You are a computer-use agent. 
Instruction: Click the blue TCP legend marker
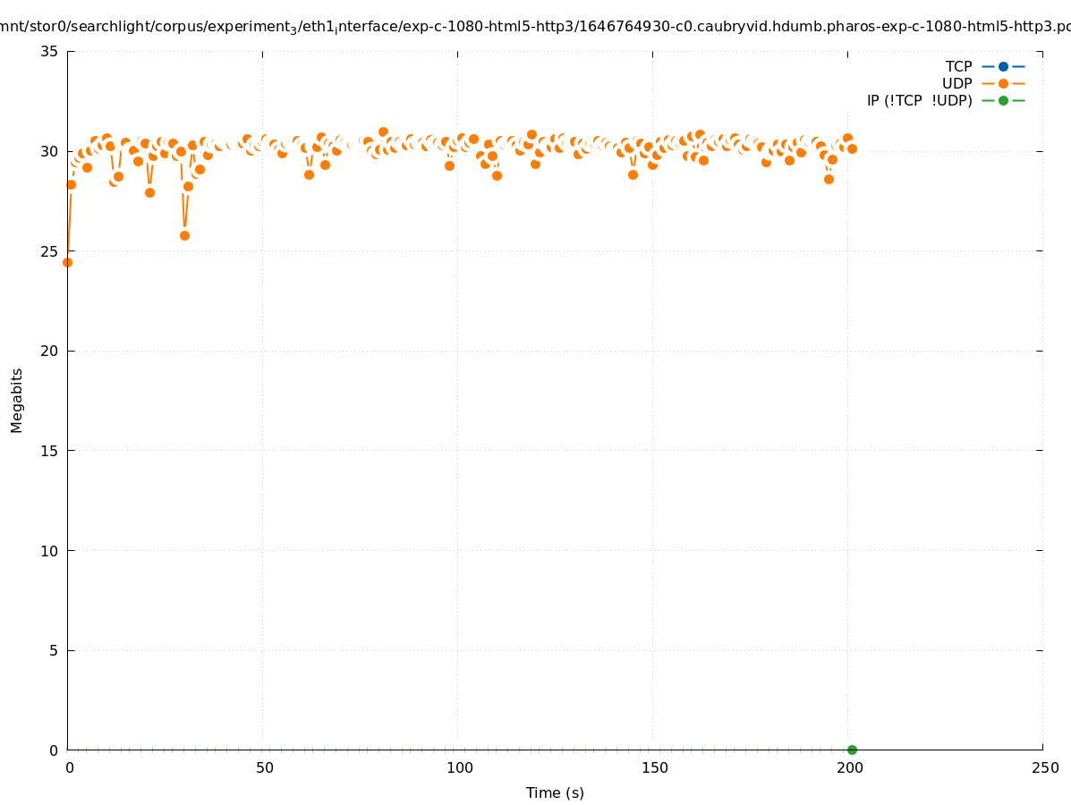1003,66
